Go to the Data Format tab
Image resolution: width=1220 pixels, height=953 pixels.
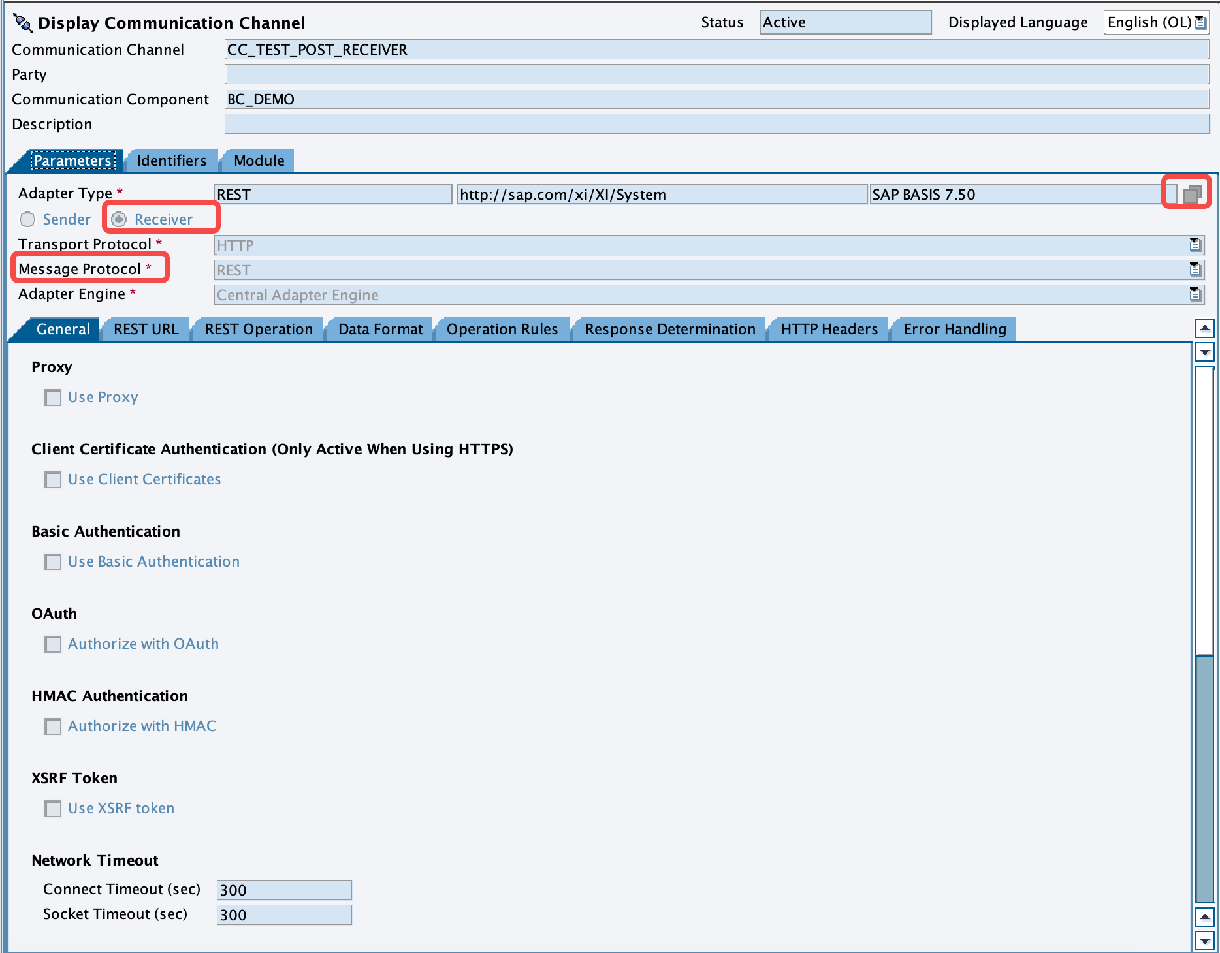(380, 329)
